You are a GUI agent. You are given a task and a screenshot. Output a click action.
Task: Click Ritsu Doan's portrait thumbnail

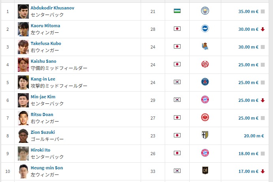(23, 118)
